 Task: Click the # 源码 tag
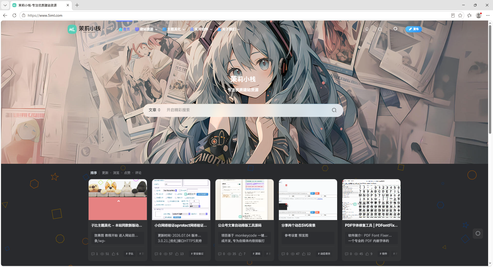coord(257,254)
